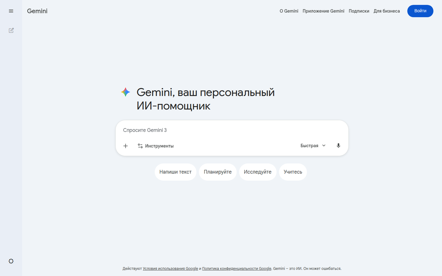Open the Быстрая model selector dropdown
Screen dimensions: 442x276
point(313,145)
